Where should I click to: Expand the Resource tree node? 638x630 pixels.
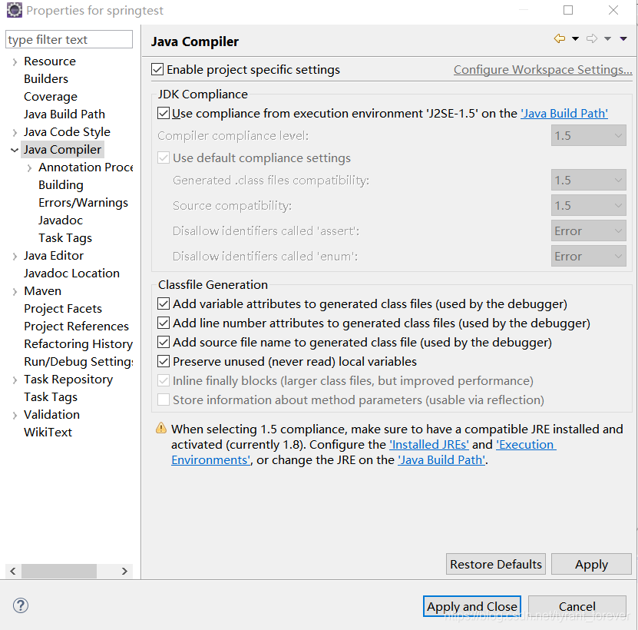[x=15, y=62]
